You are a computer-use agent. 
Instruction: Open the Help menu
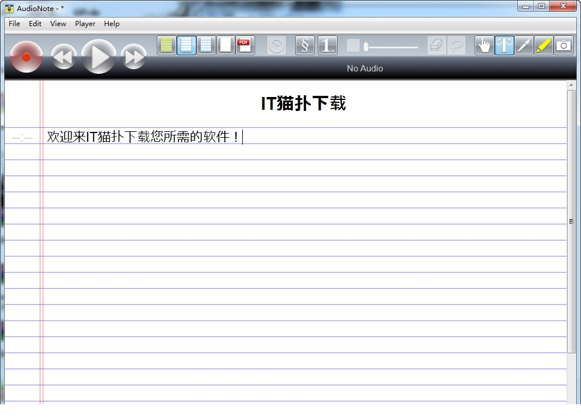[112, 24]
